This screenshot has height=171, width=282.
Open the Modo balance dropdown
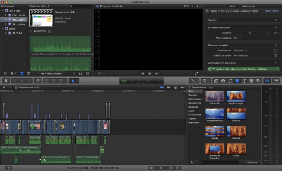(237, 38)
